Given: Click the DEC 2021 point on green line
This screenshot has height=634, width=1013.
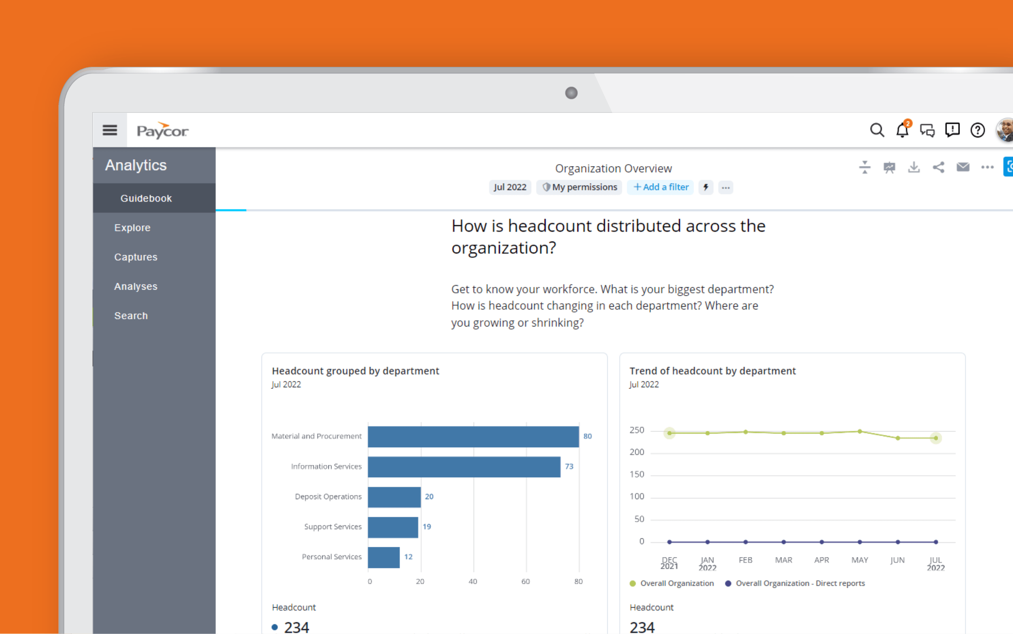Looking at the screenshot, I should point(670,433).
